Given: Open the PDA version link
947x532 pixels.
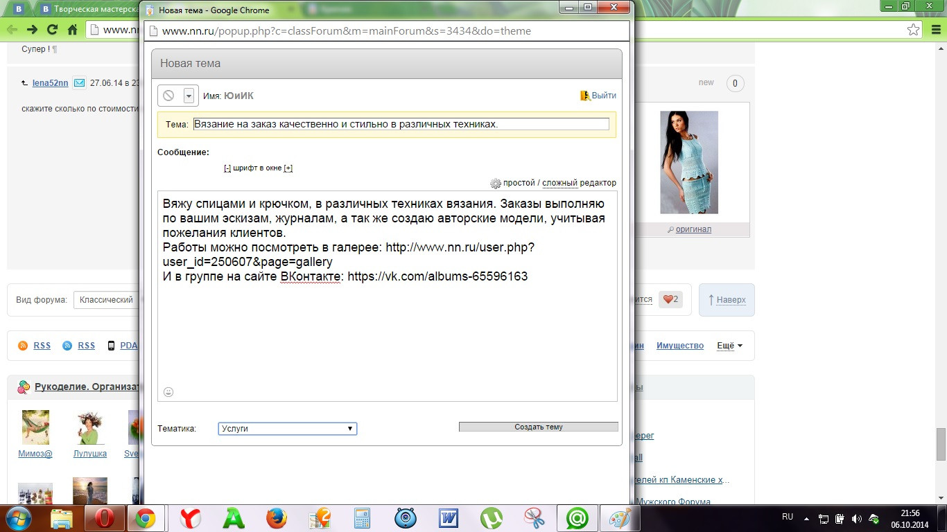Looking at the screenshot, I should click(128, 346).
